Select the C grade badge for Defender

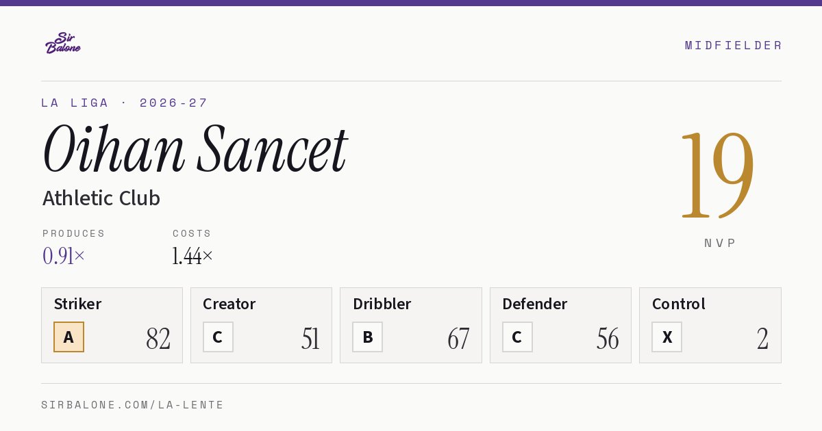[517, 337]
